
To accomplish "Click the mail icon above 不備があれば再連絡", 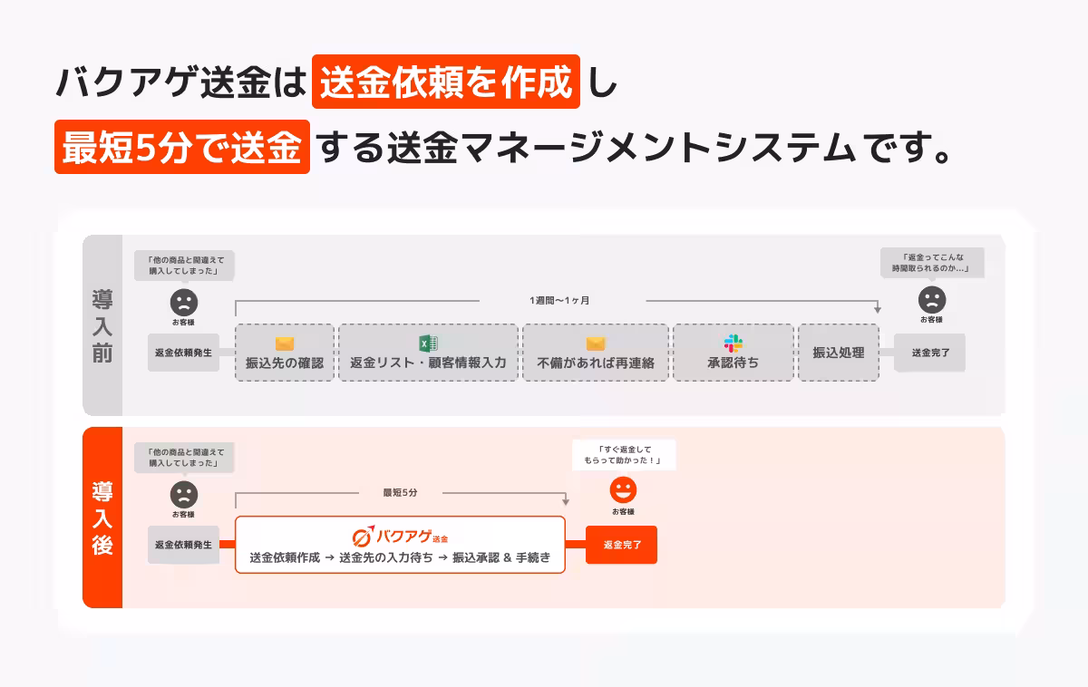I will 595,343.
